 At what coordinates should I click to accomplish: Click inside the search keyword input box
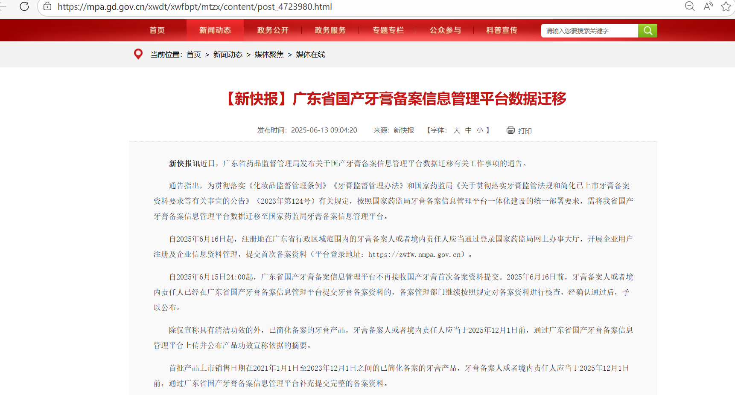[x=589, y=30]
